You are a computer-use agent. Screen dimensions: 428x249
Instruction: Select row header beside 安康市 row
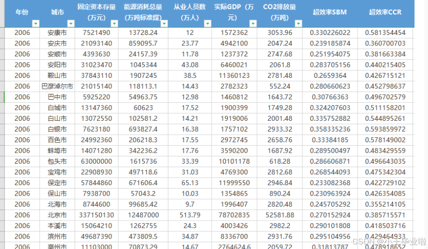pos(2,33)
